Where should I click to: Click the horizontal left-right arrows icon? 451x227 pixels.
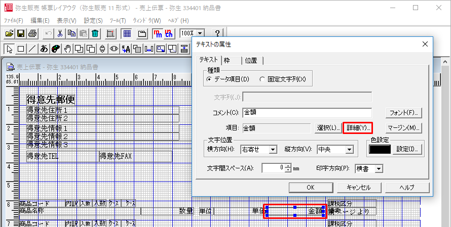coord(114,49)
